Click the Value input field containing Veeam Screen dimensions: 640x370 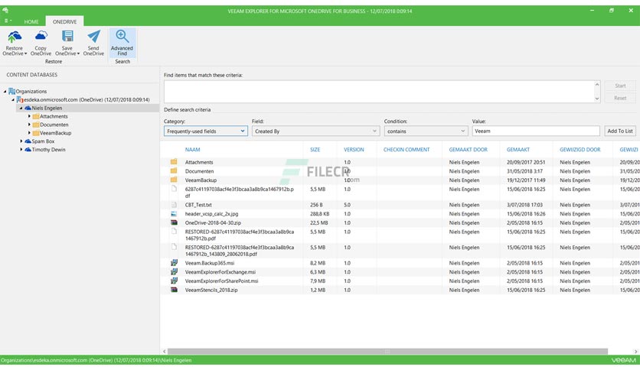coord(536,131)
